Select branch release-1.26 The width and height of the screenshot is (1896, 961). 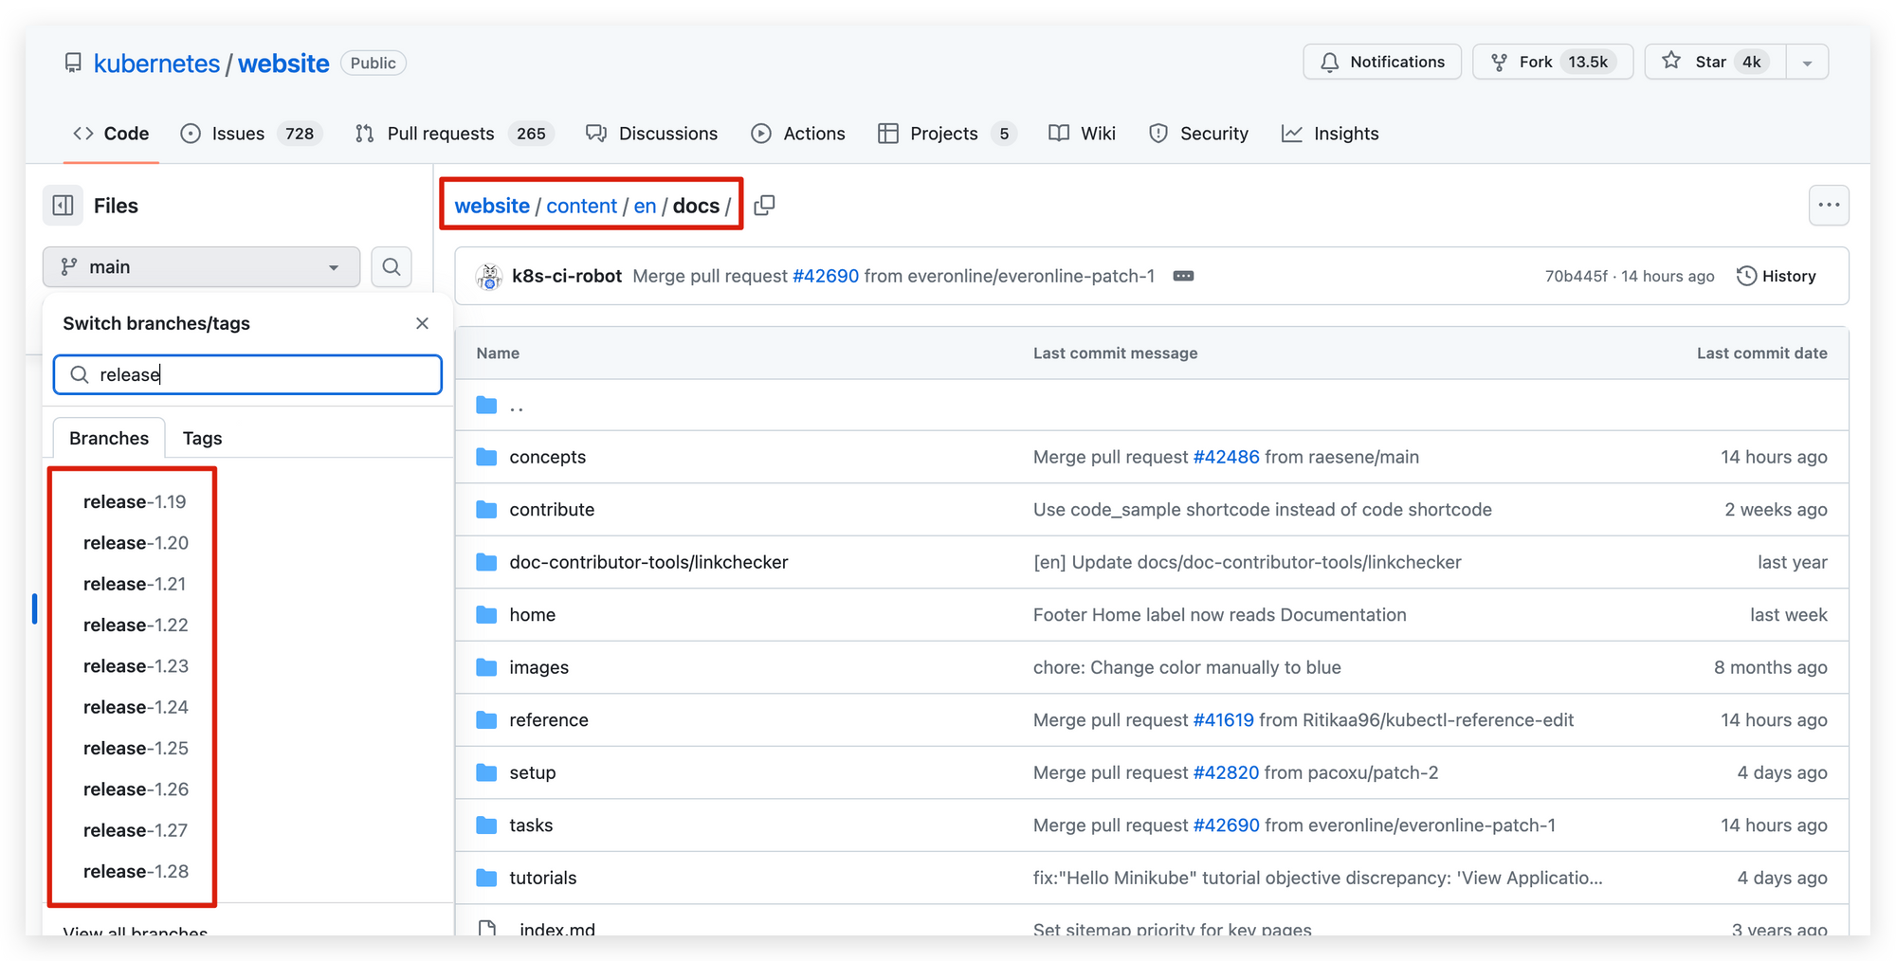tap(136, 789)
